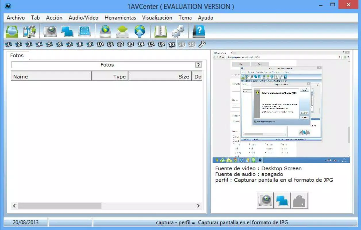Click the 'captura - perfil' status bar text
This screenshot has height=230, width=361.
(x=222, y=222)
